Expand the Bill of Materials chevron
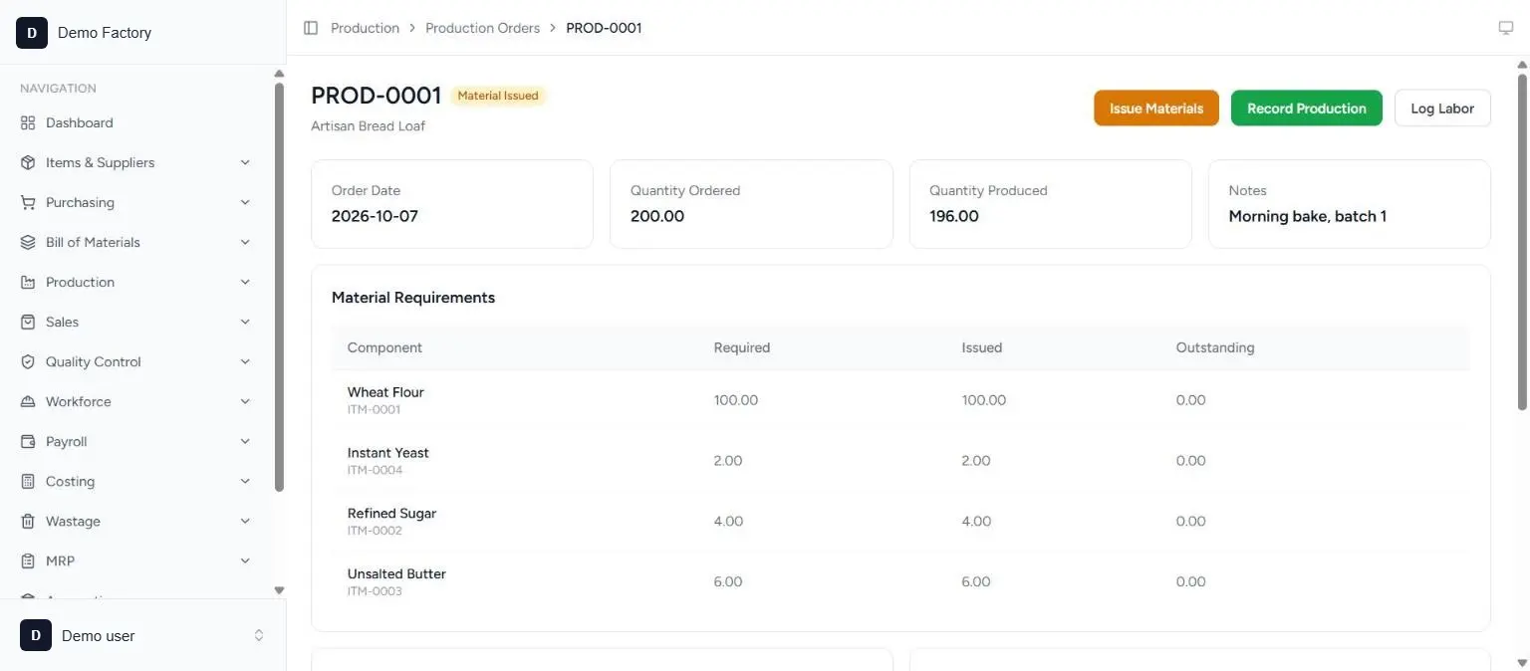 click(x=245, y=242)
